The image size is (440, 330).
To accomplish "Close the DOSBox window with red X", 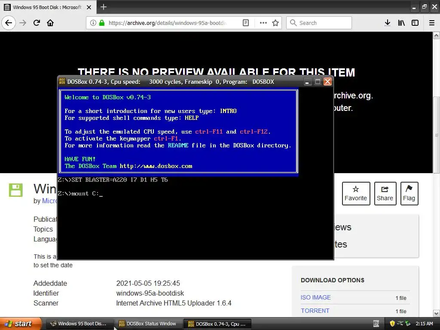I will coord(327,82).
